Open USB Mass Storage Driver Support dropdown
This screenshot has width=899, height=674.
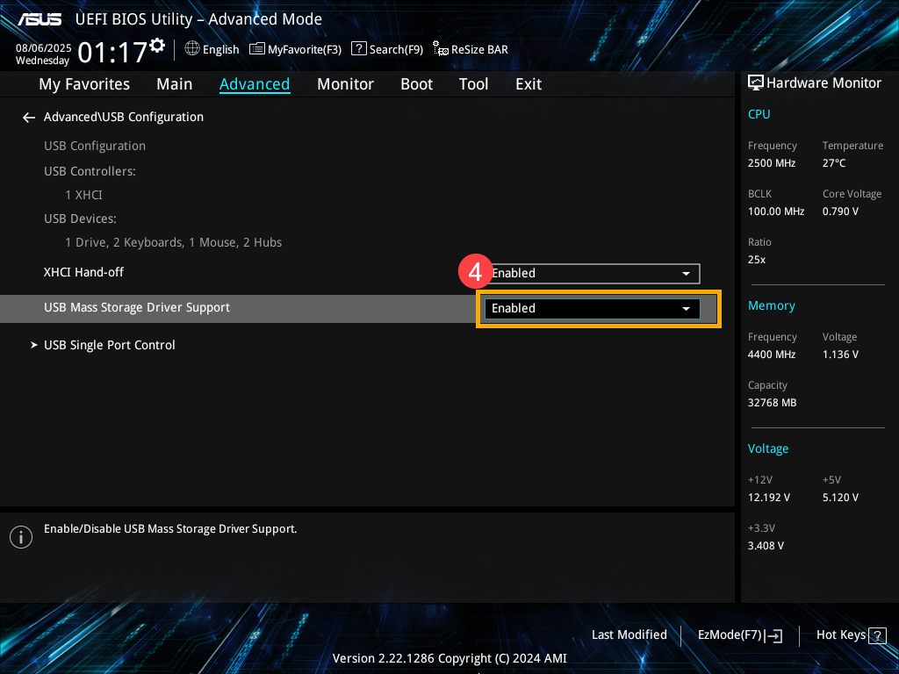(593, 308)
